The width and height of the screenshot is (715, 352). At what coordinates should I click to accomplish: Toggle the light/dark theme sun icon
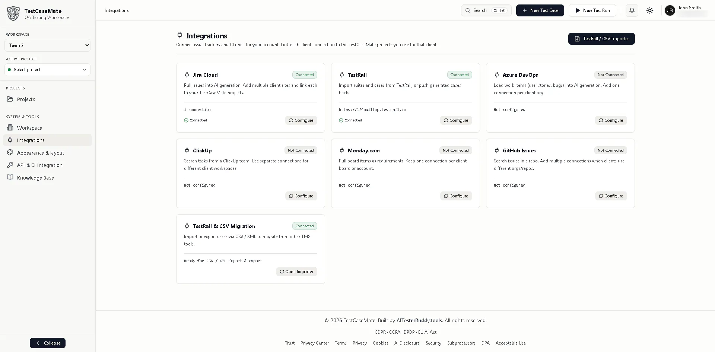(650, 10)
